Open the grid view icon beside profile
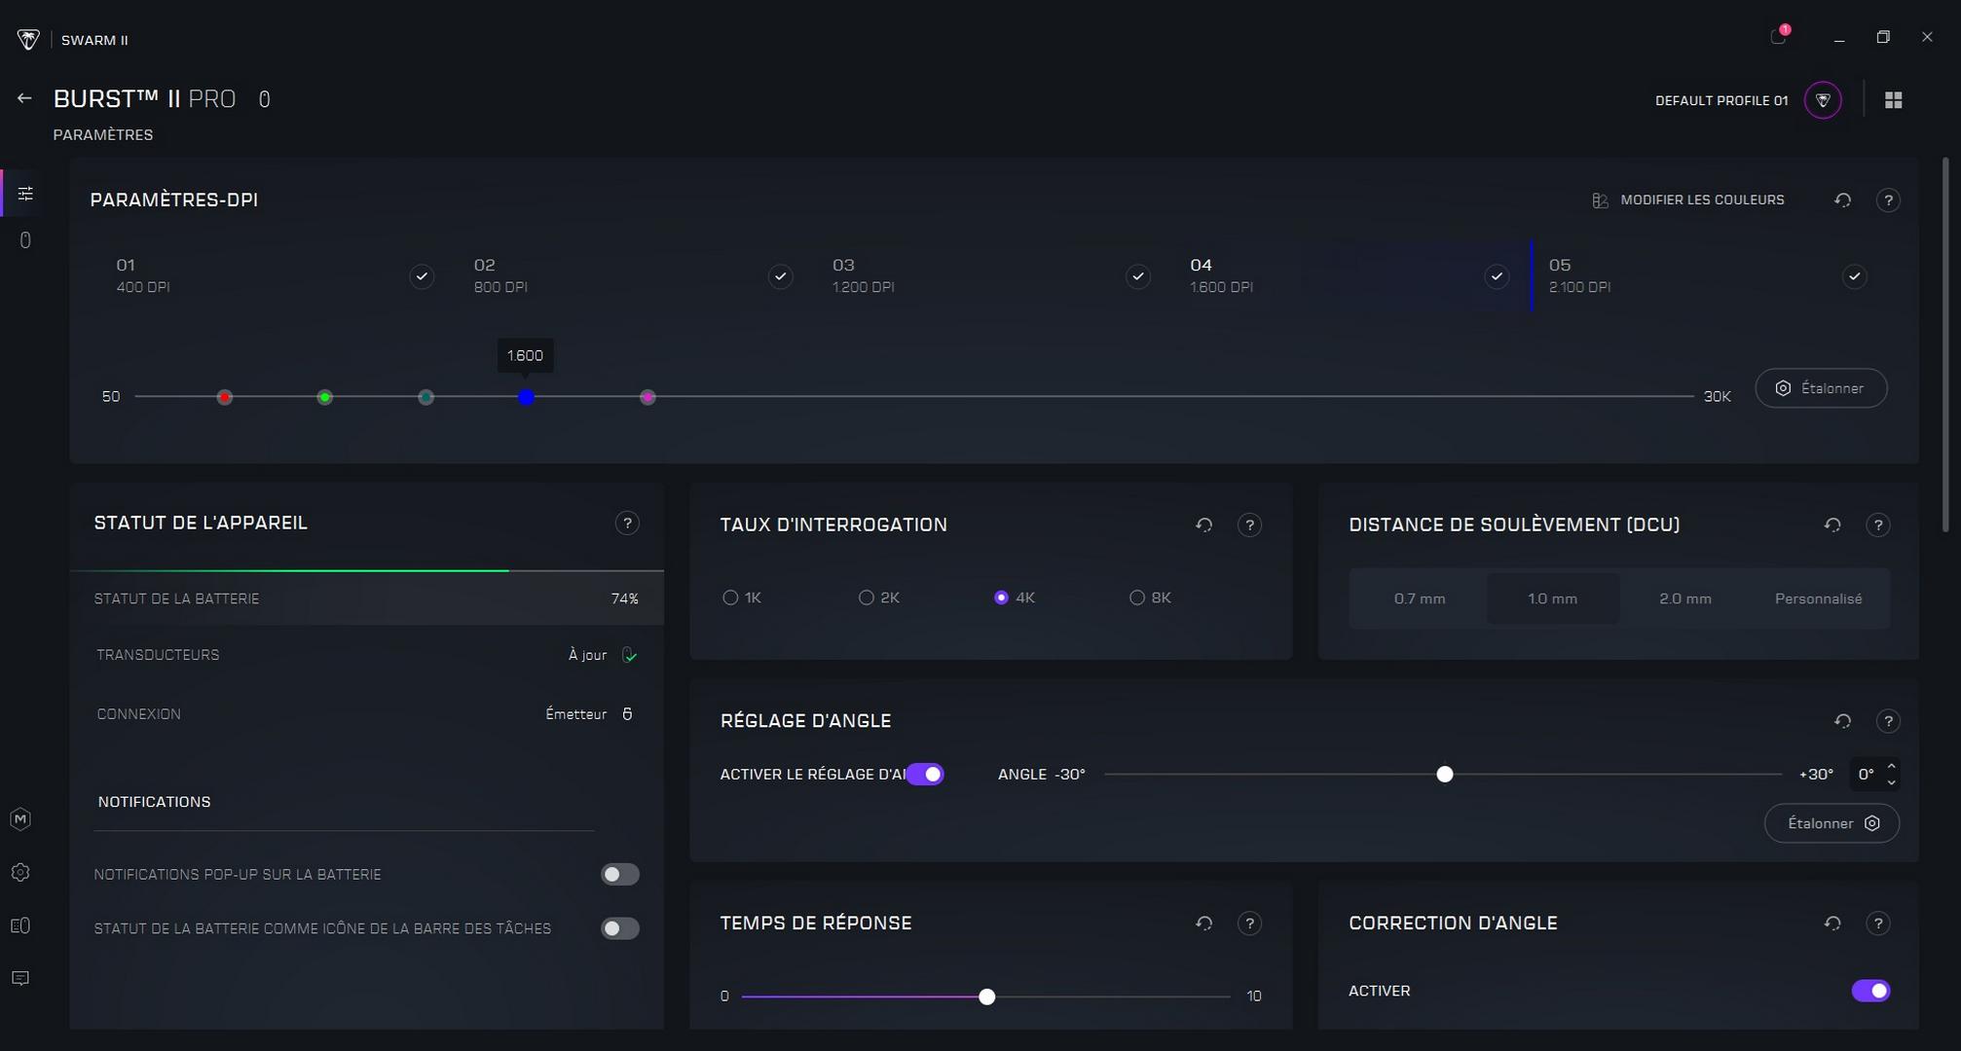Screen dimensions: 1961x1051 (1893, 100)
